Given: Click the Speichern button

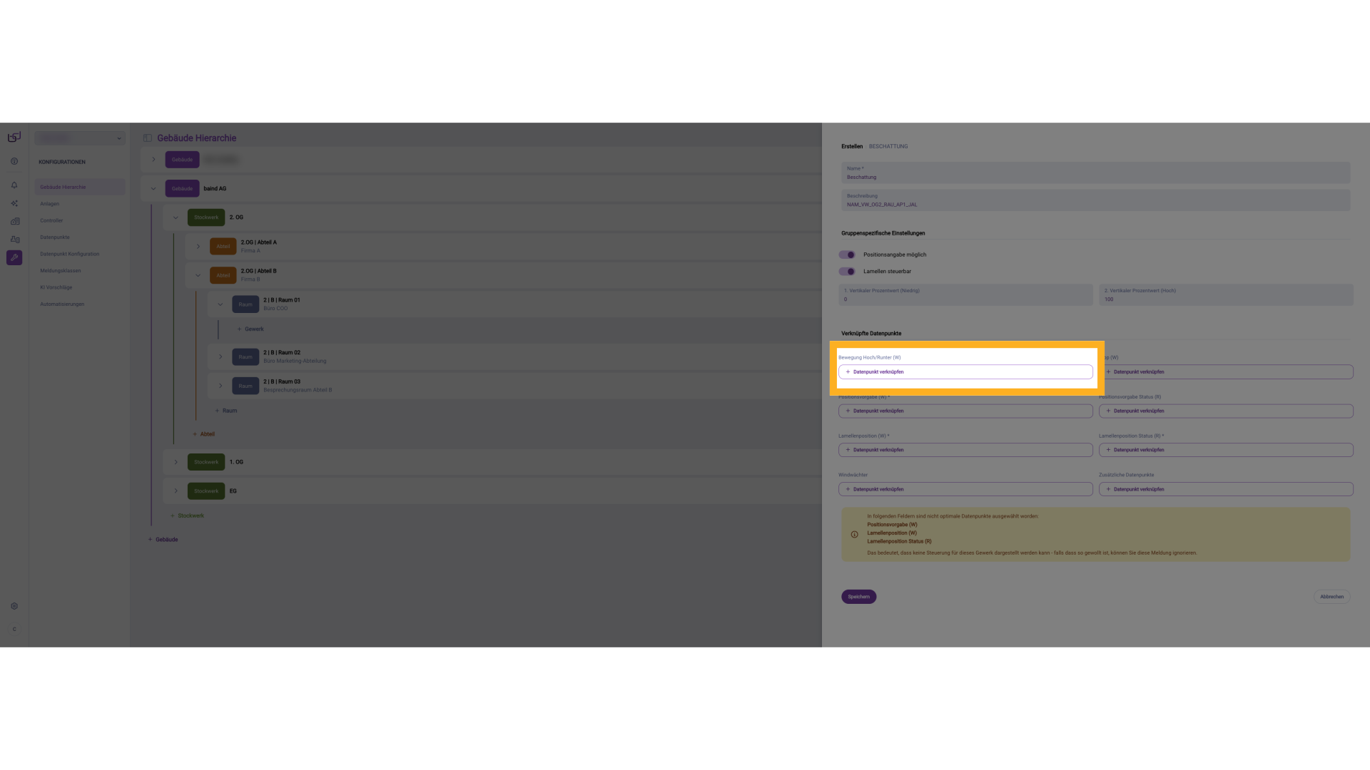Looking at the screenshot, I should click(858, 597).
